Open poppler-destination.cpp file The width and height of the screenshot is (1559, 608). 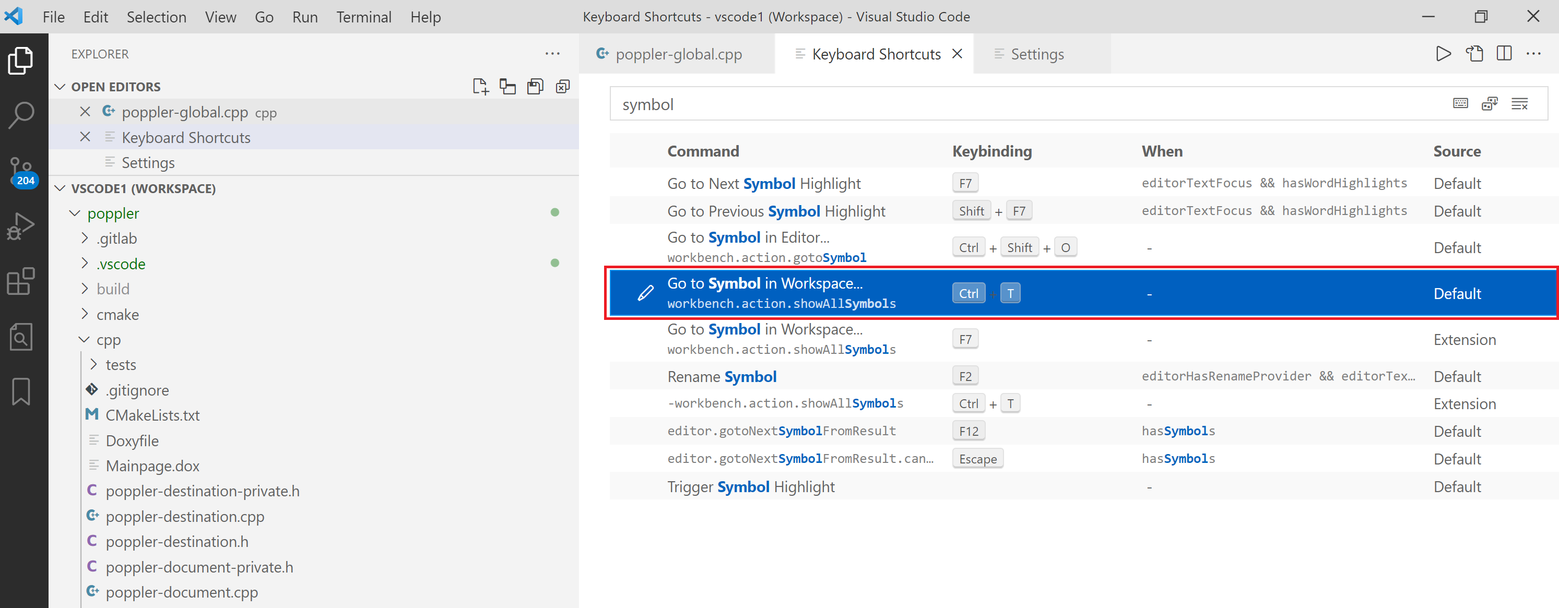click(x=184, y=516)
